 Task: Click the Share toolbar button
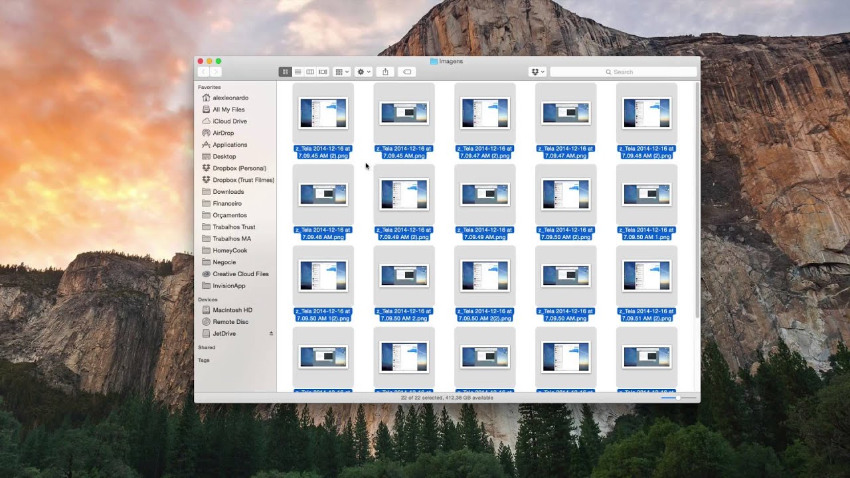point(385,72)
